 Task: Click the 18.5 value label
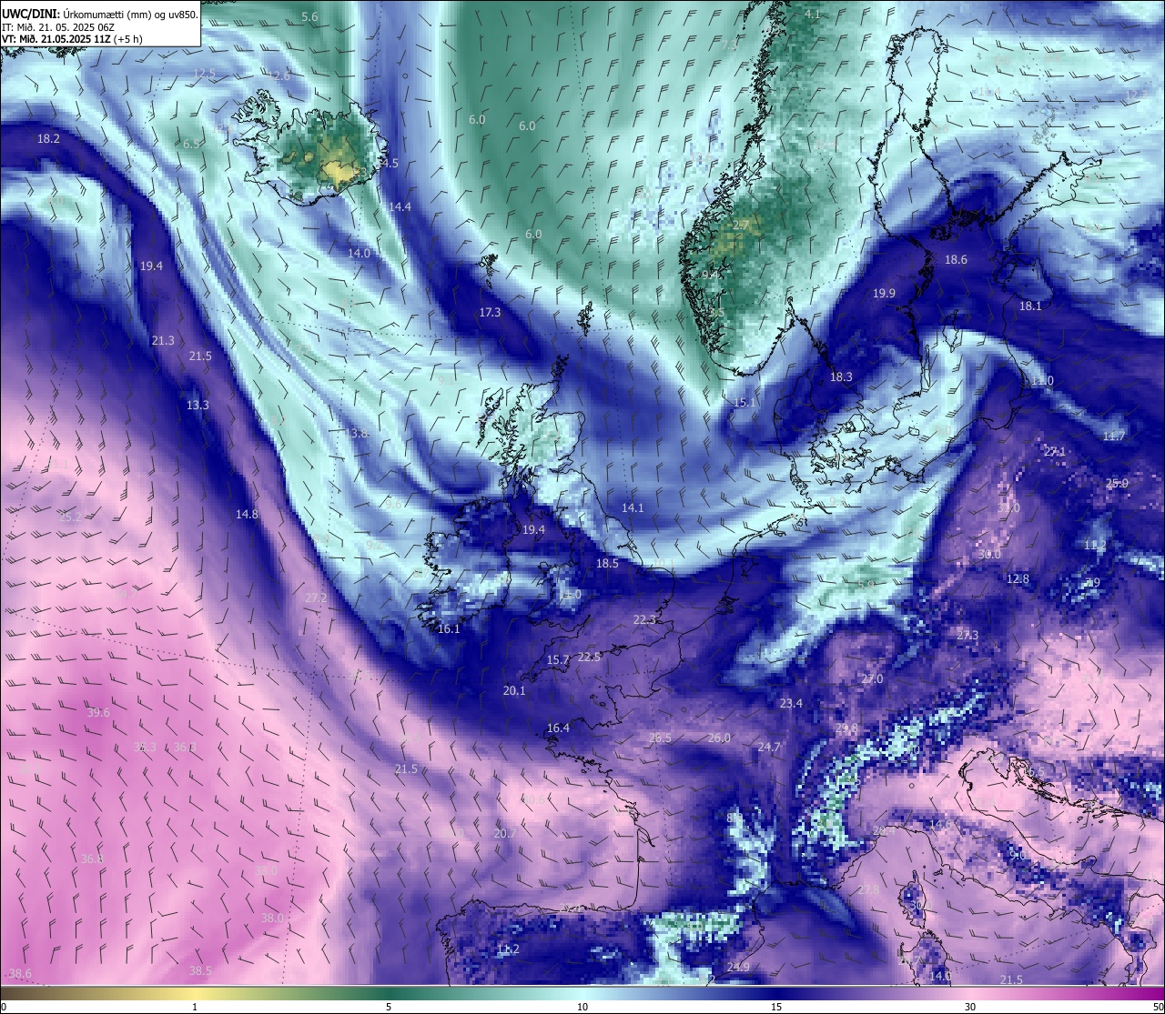607,564
